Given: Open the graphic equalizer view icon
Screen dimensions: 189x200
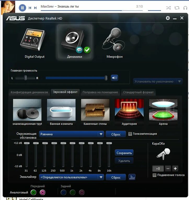Looking at the screenshot, I should 132,177.
